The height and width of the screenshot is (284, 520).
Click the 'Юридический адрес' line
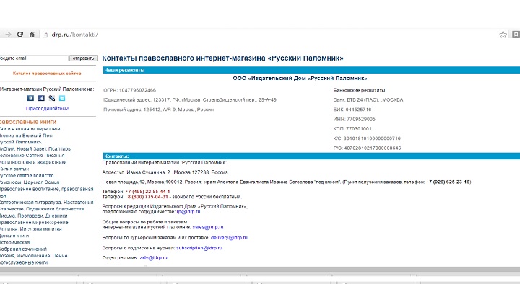(190, 100)
